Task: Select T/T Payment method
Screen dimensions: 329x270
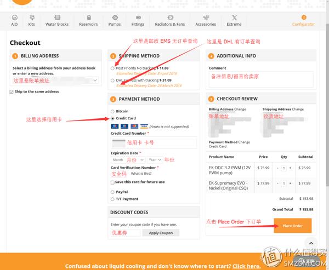Action: click(112, 199)
